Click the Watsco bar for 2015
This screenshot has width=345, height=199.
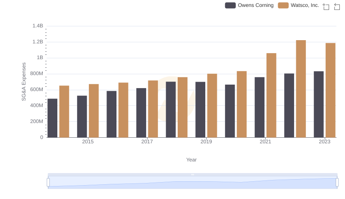pyautogui.click(x=94, y=111)
